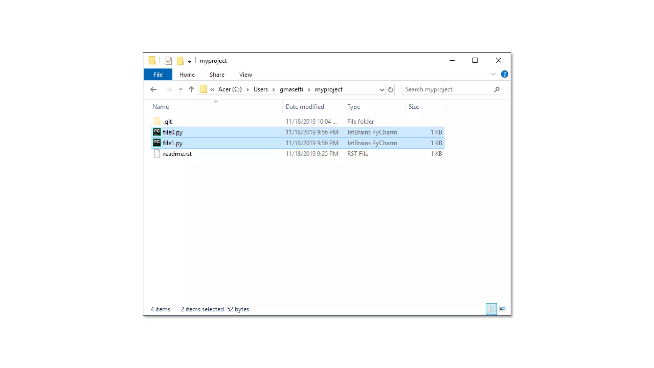Open the Share ribbon tab
This screenshot has height=368, width=654.
pyautogui.click(x=217, y=74)
